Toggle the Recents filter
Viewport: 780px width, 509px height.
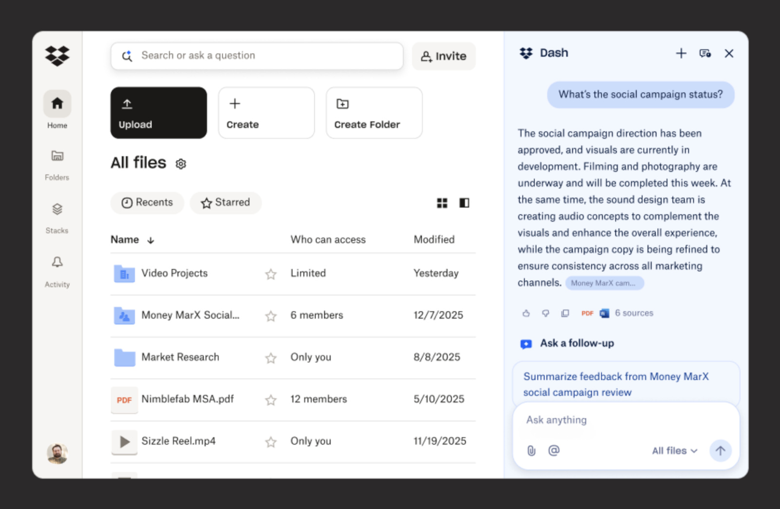(147, 203)
